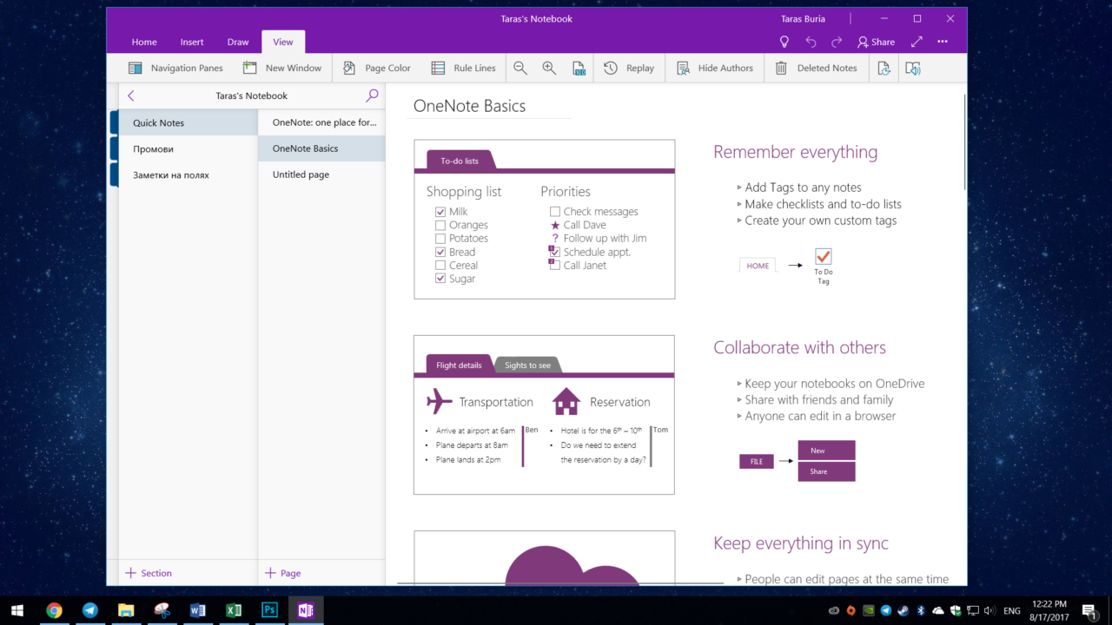The image size is (1112, 625).
Task: Uncheck the Bread checkbox
Action: pos(440,252)
